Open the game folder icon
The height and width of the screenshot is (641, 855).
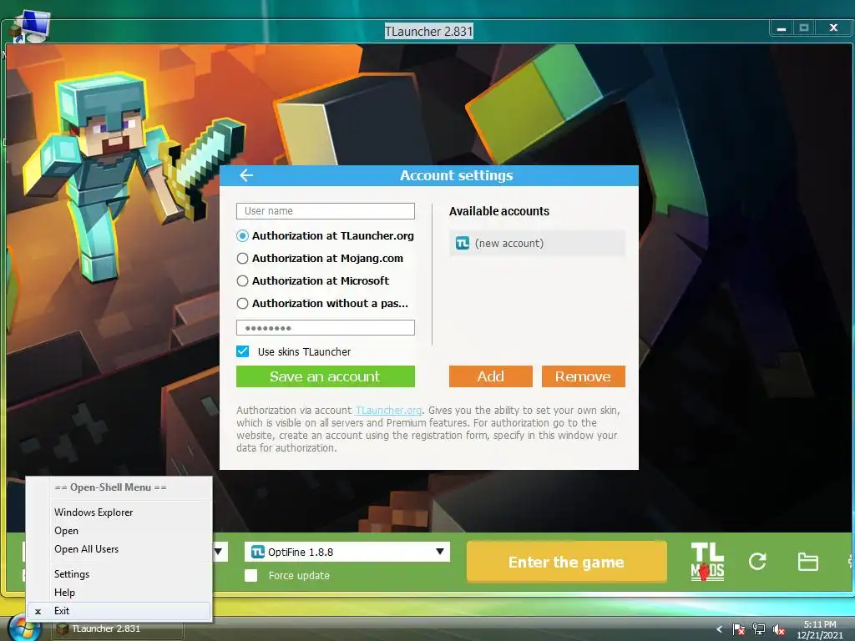click(x=807, y=562)
